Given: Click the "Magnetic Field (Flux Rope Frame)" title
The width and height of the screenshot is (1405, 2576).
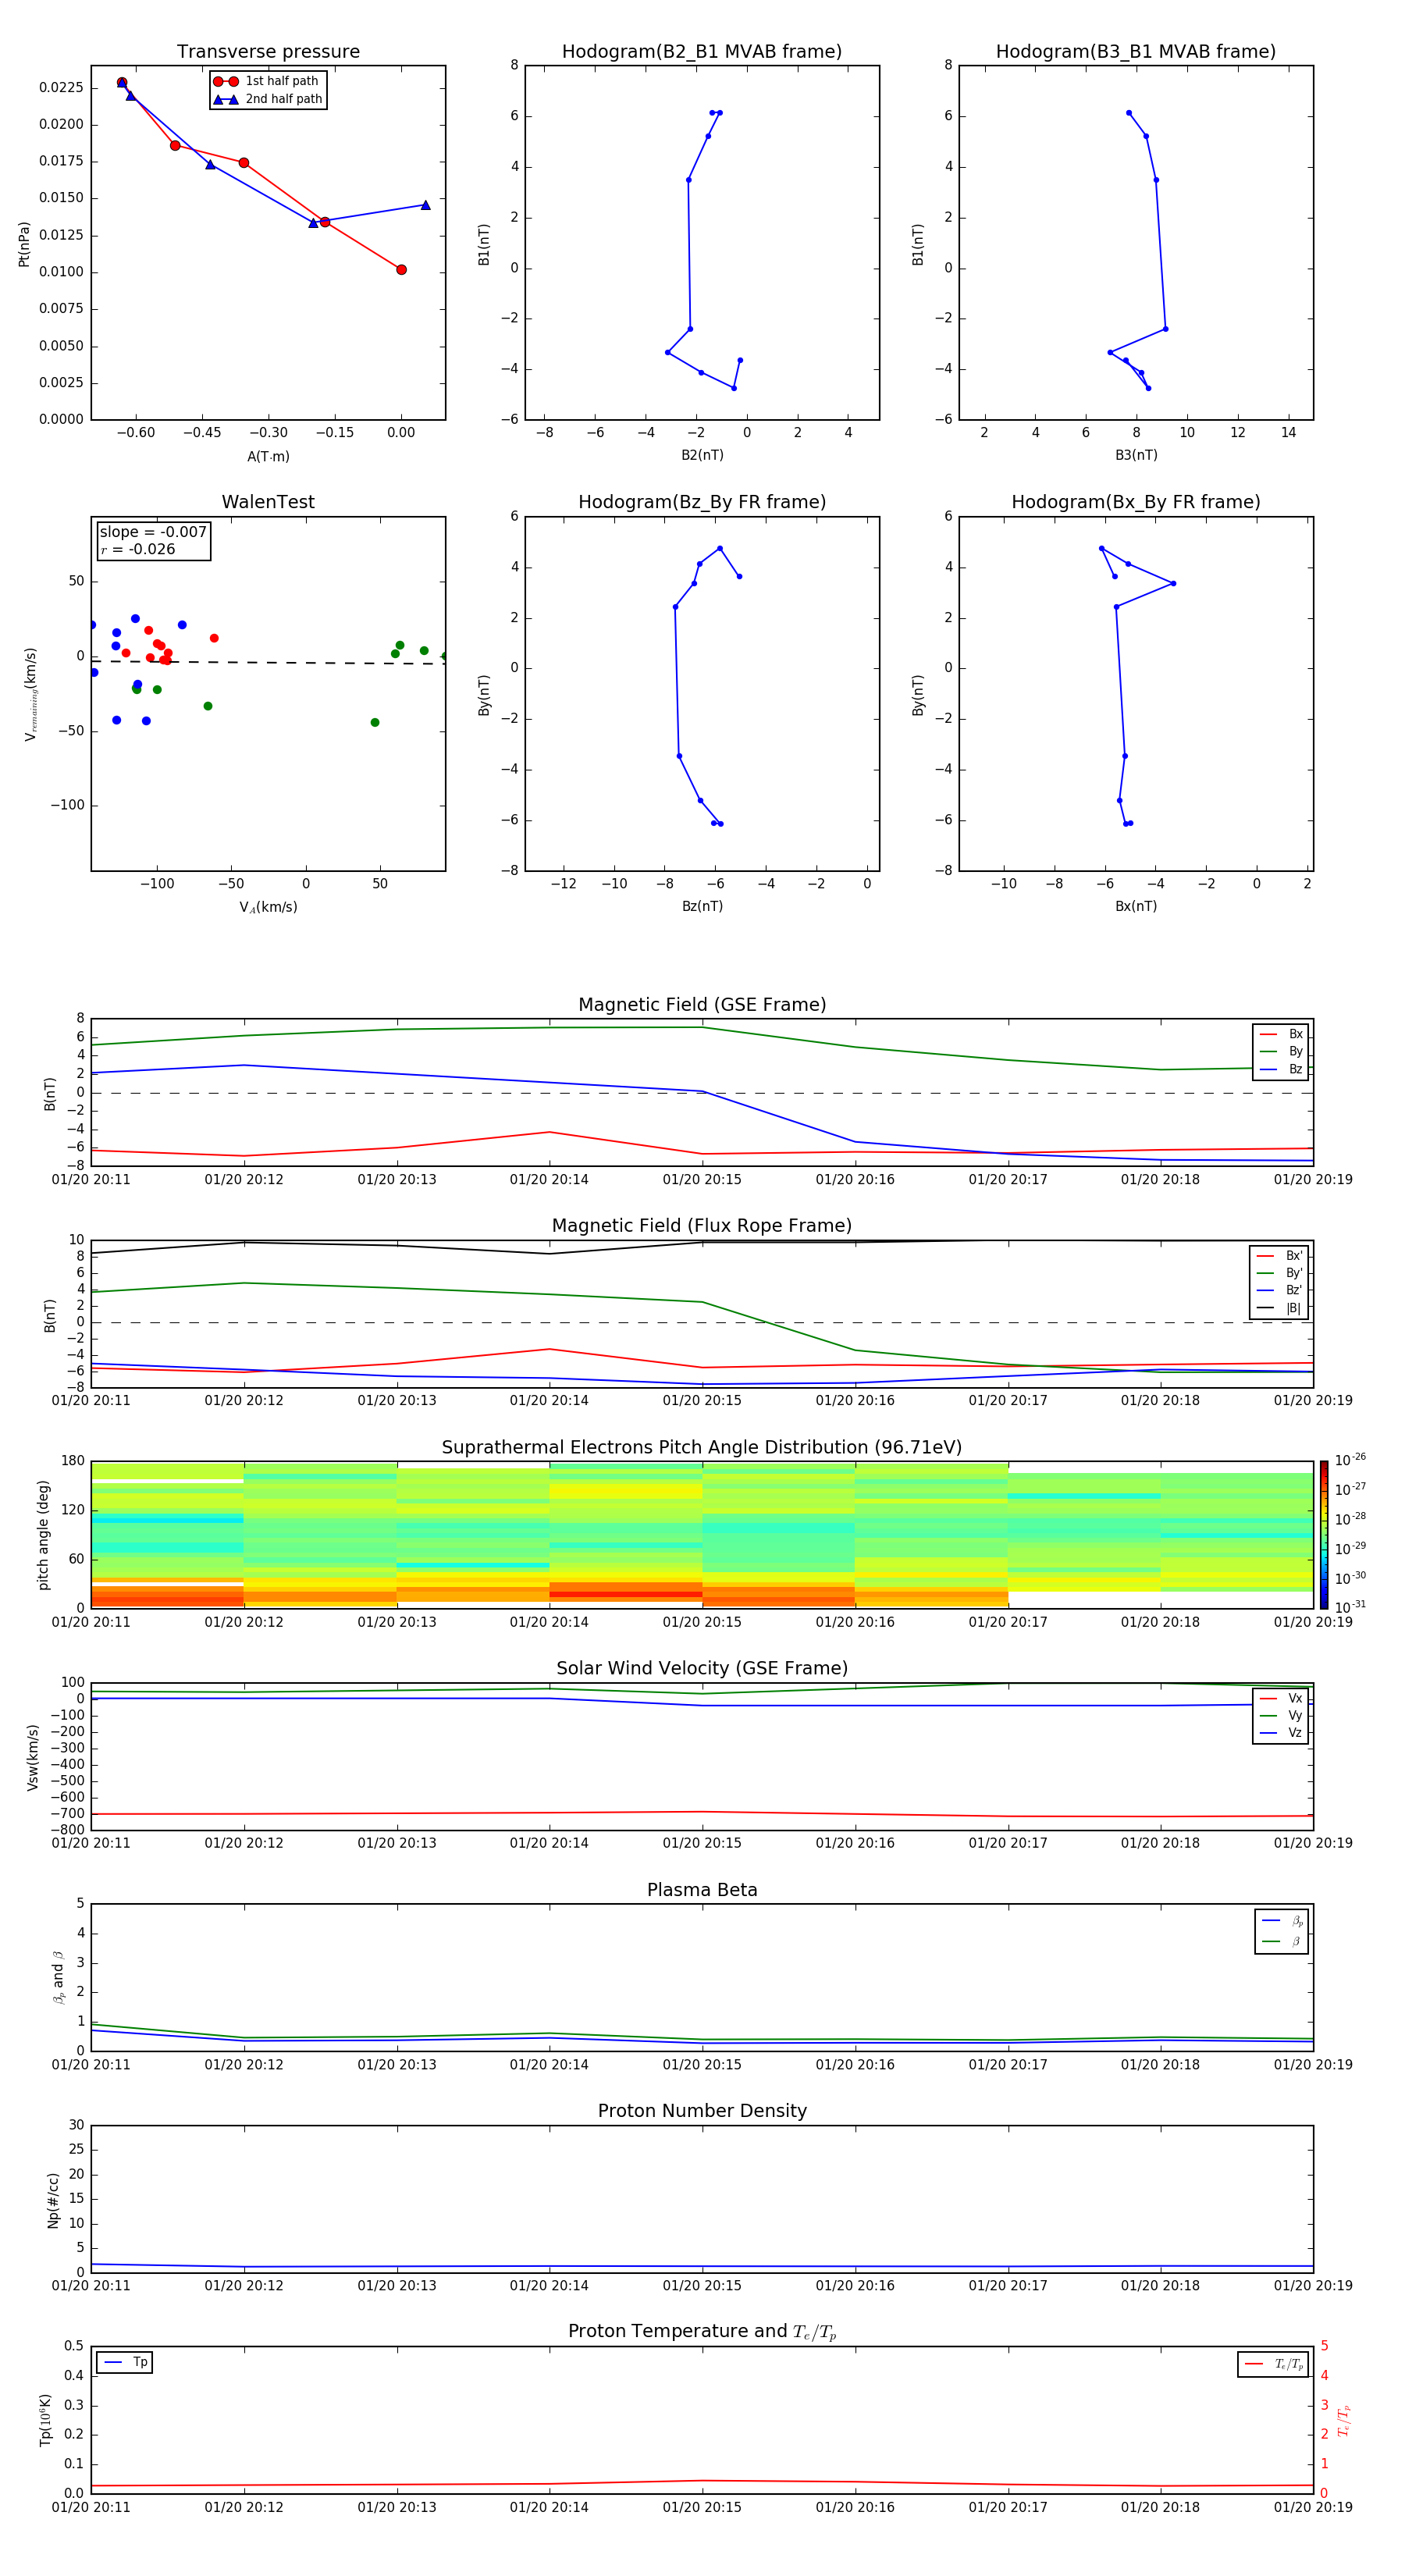Looking at the screenshot, I should click(702, 1226).
